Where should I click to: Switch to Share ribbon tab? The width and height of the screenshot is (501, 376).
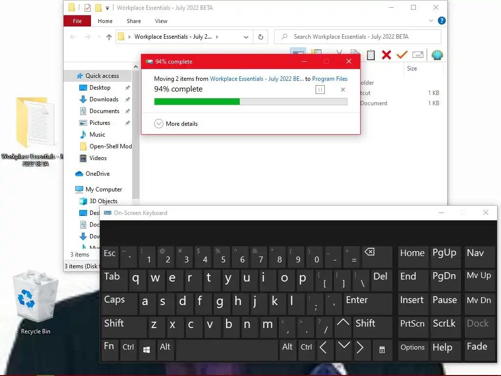click(134, 21)
